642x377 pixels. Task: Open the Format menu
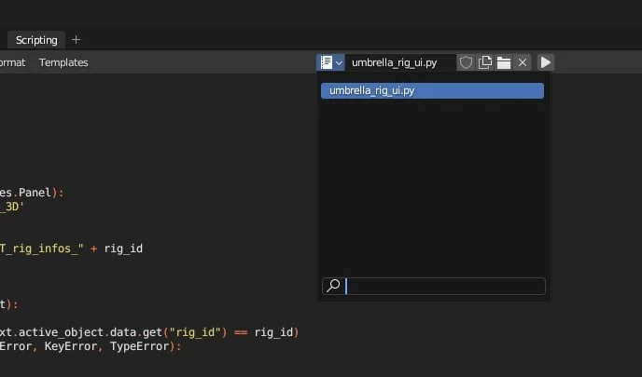(12, 62)
